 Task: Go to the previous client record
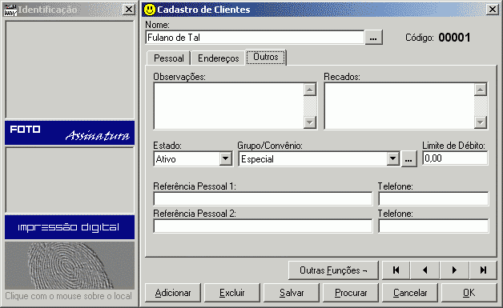tap(425, 270)
